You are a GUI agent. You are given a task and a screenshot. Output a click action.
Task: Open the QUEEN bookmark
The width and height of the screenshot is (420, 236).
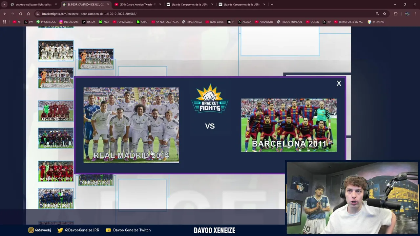[x=312, y=22]
